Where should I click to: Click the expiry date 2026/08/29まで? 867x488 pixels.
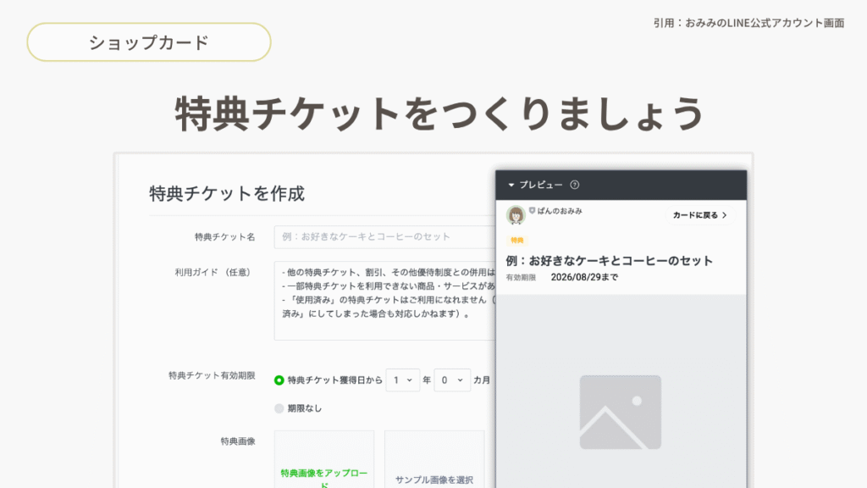(584, 277)
